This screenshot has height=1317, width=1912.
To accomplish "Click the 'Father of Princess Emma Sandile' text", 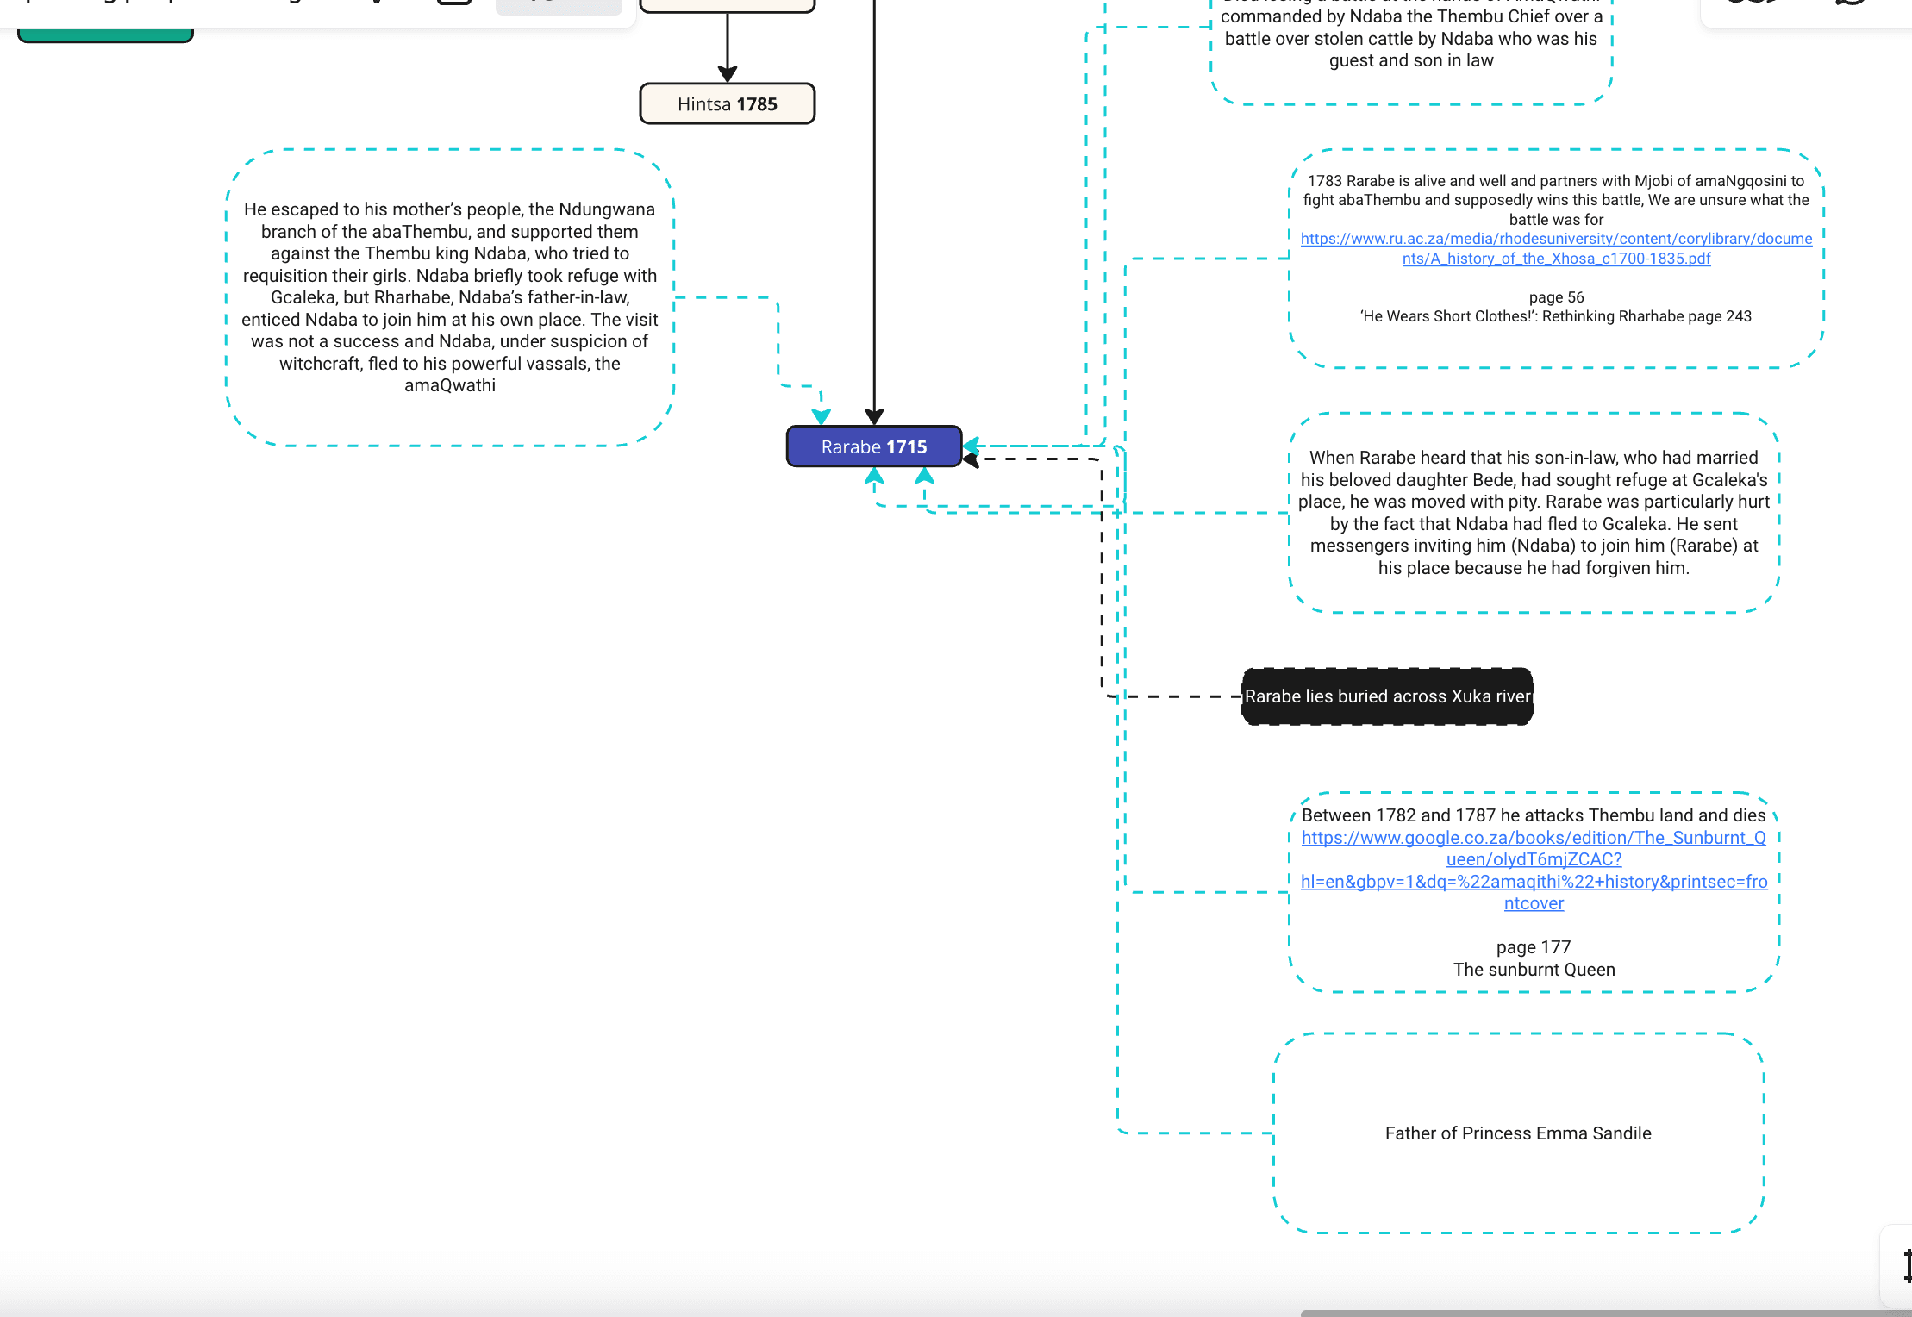I will 1518,1133.
